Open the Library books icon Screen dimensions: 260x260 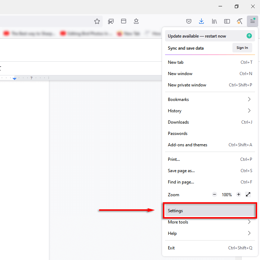point(214,21)
